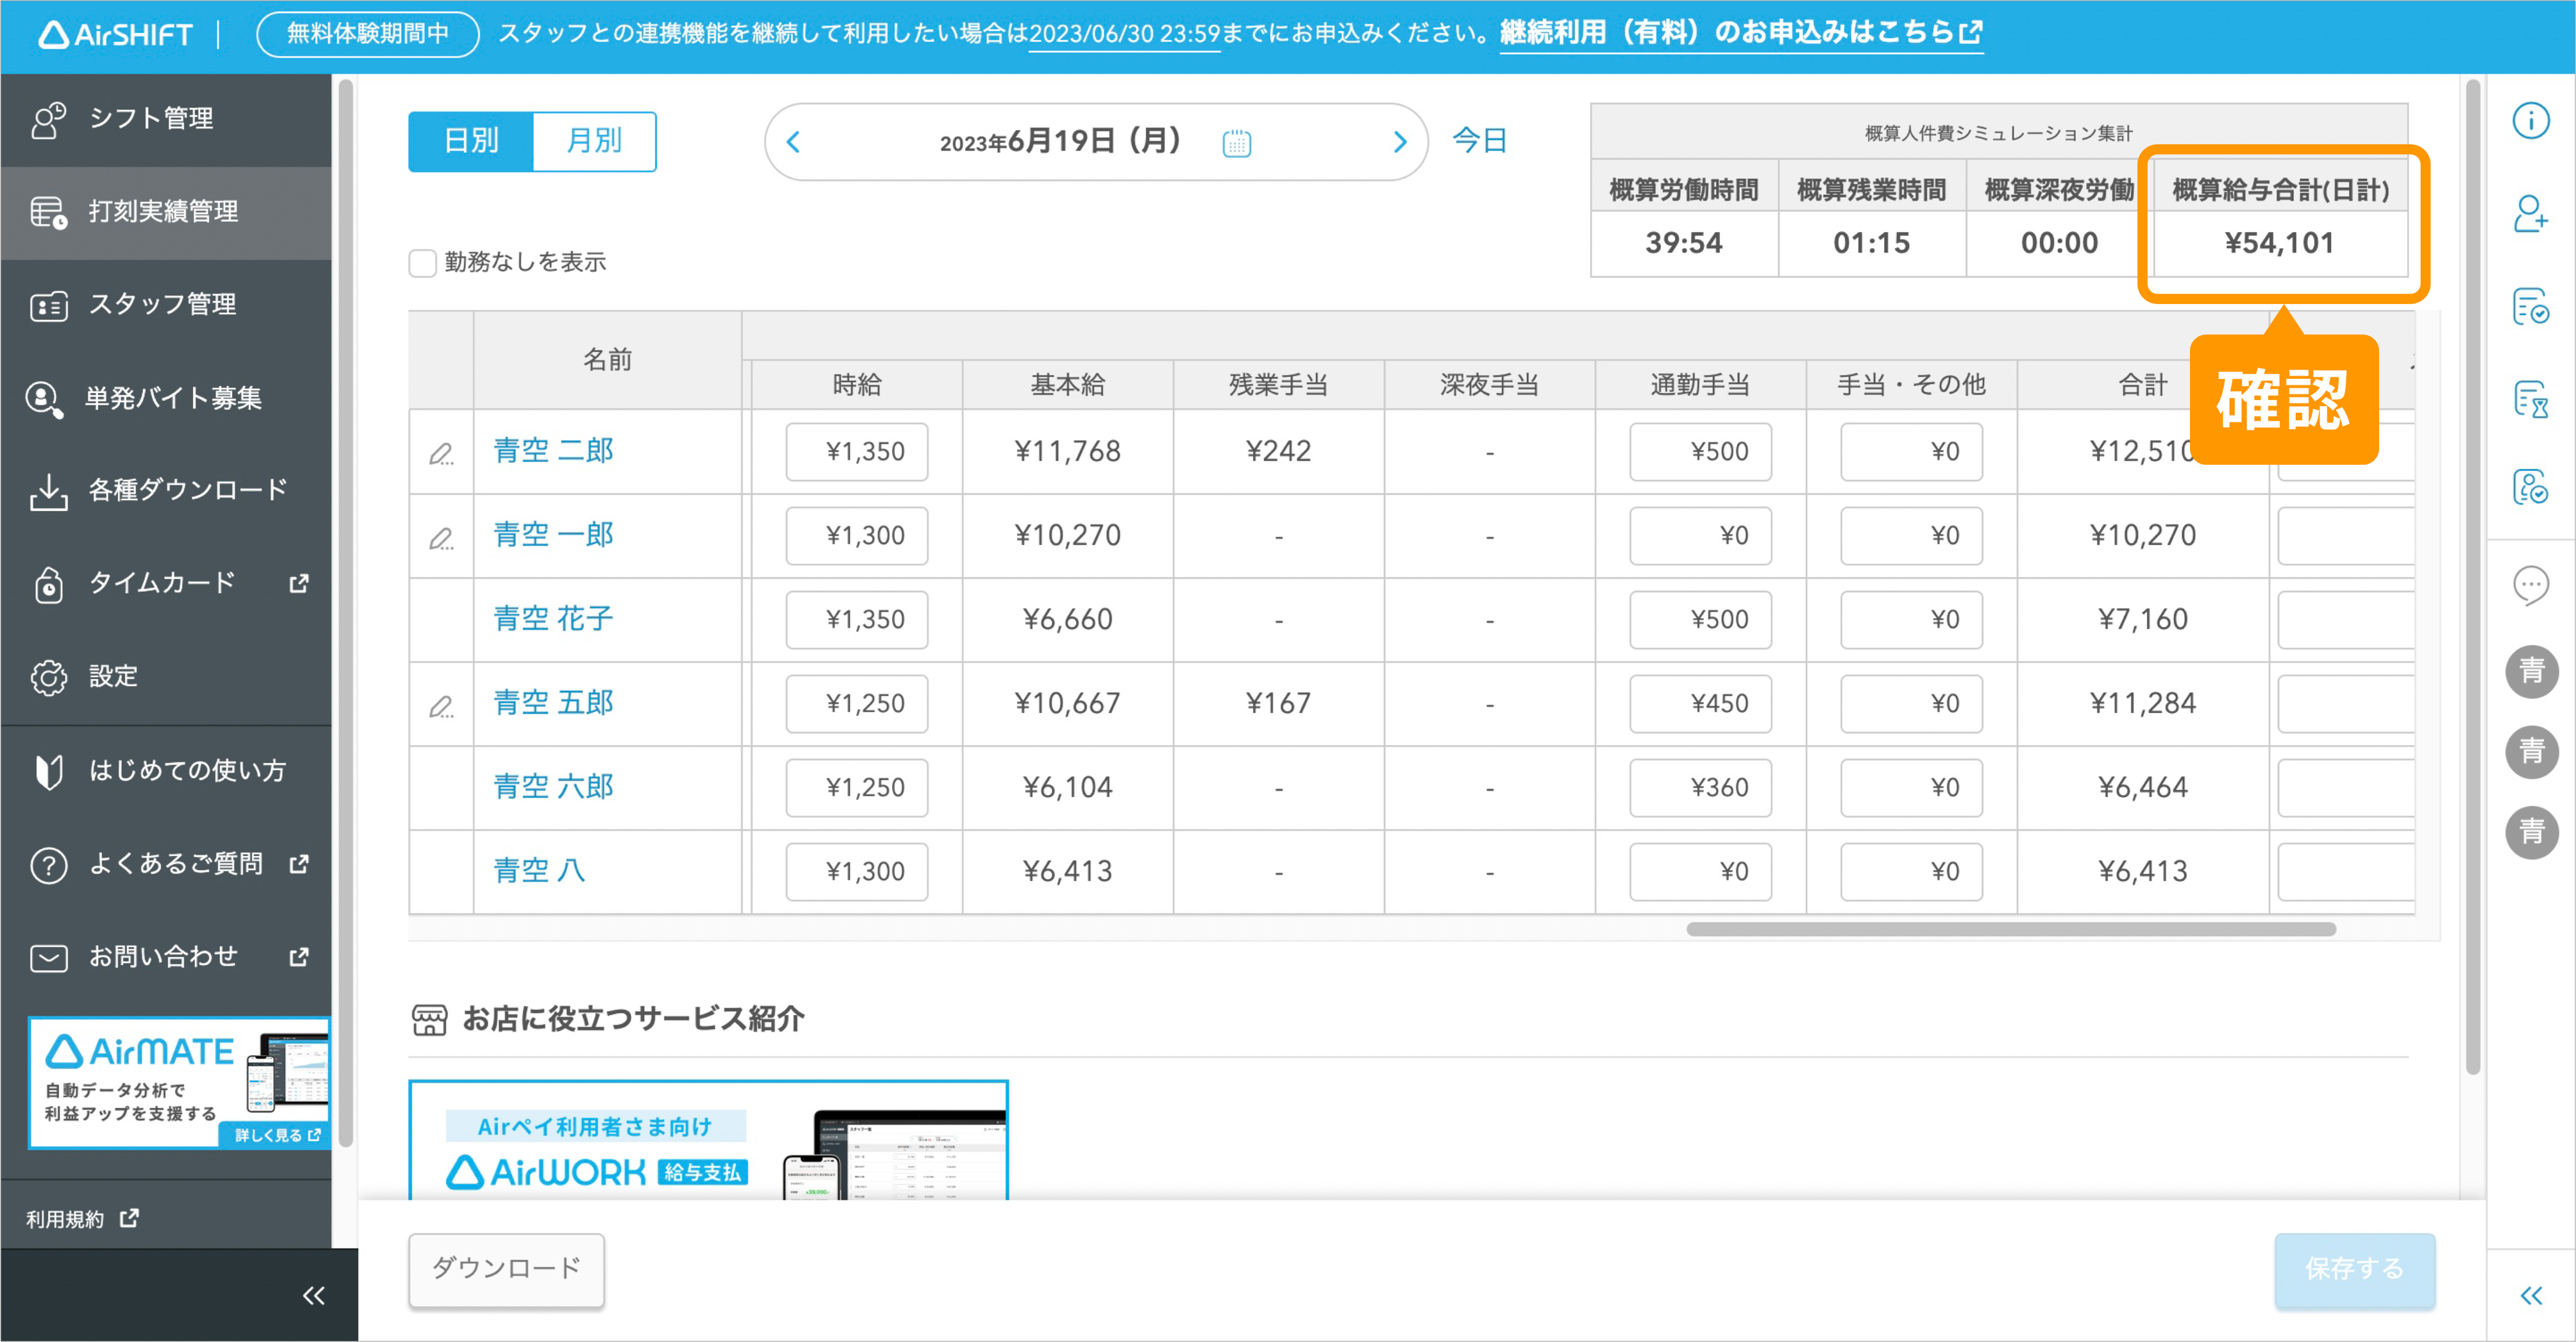
Task: Switch to 月別 tab
Action: click(x=595, y=141)
